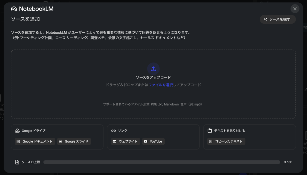Click the upload arrow icon
Image resolution: width=307 pixels, height=175 pixels.
tap(153, 69)
